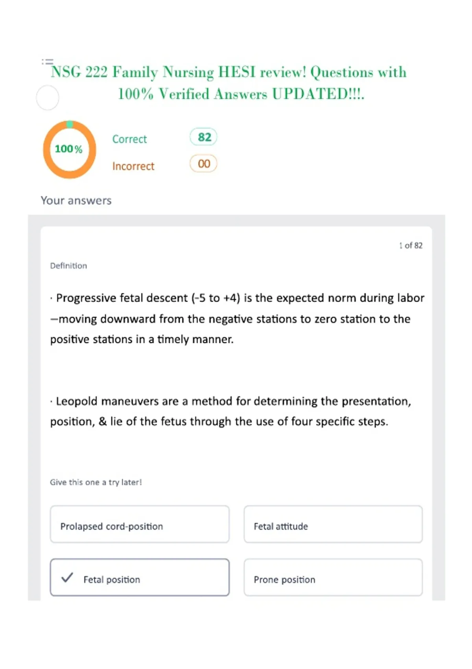472x669 pixels.
Task: Click the Progressive fetal descent definition paragraph
Action: click(237, 318)
